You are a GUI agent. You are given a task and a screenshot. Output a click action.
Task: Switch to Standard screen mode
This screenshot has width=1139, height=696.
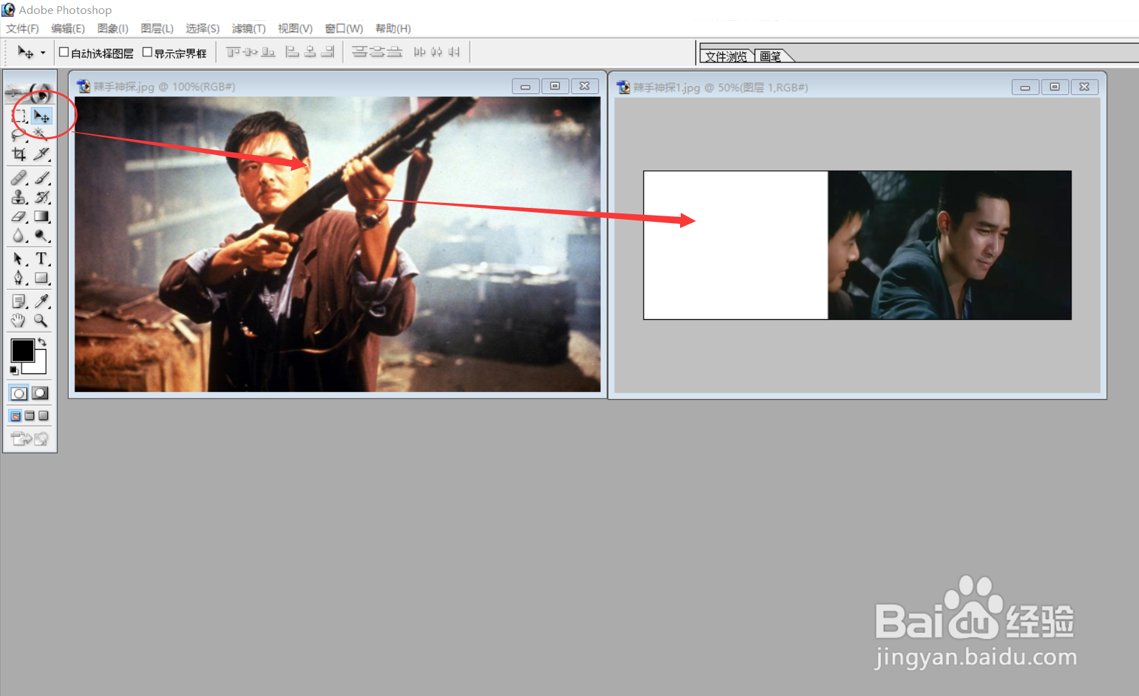pos(15,416)
